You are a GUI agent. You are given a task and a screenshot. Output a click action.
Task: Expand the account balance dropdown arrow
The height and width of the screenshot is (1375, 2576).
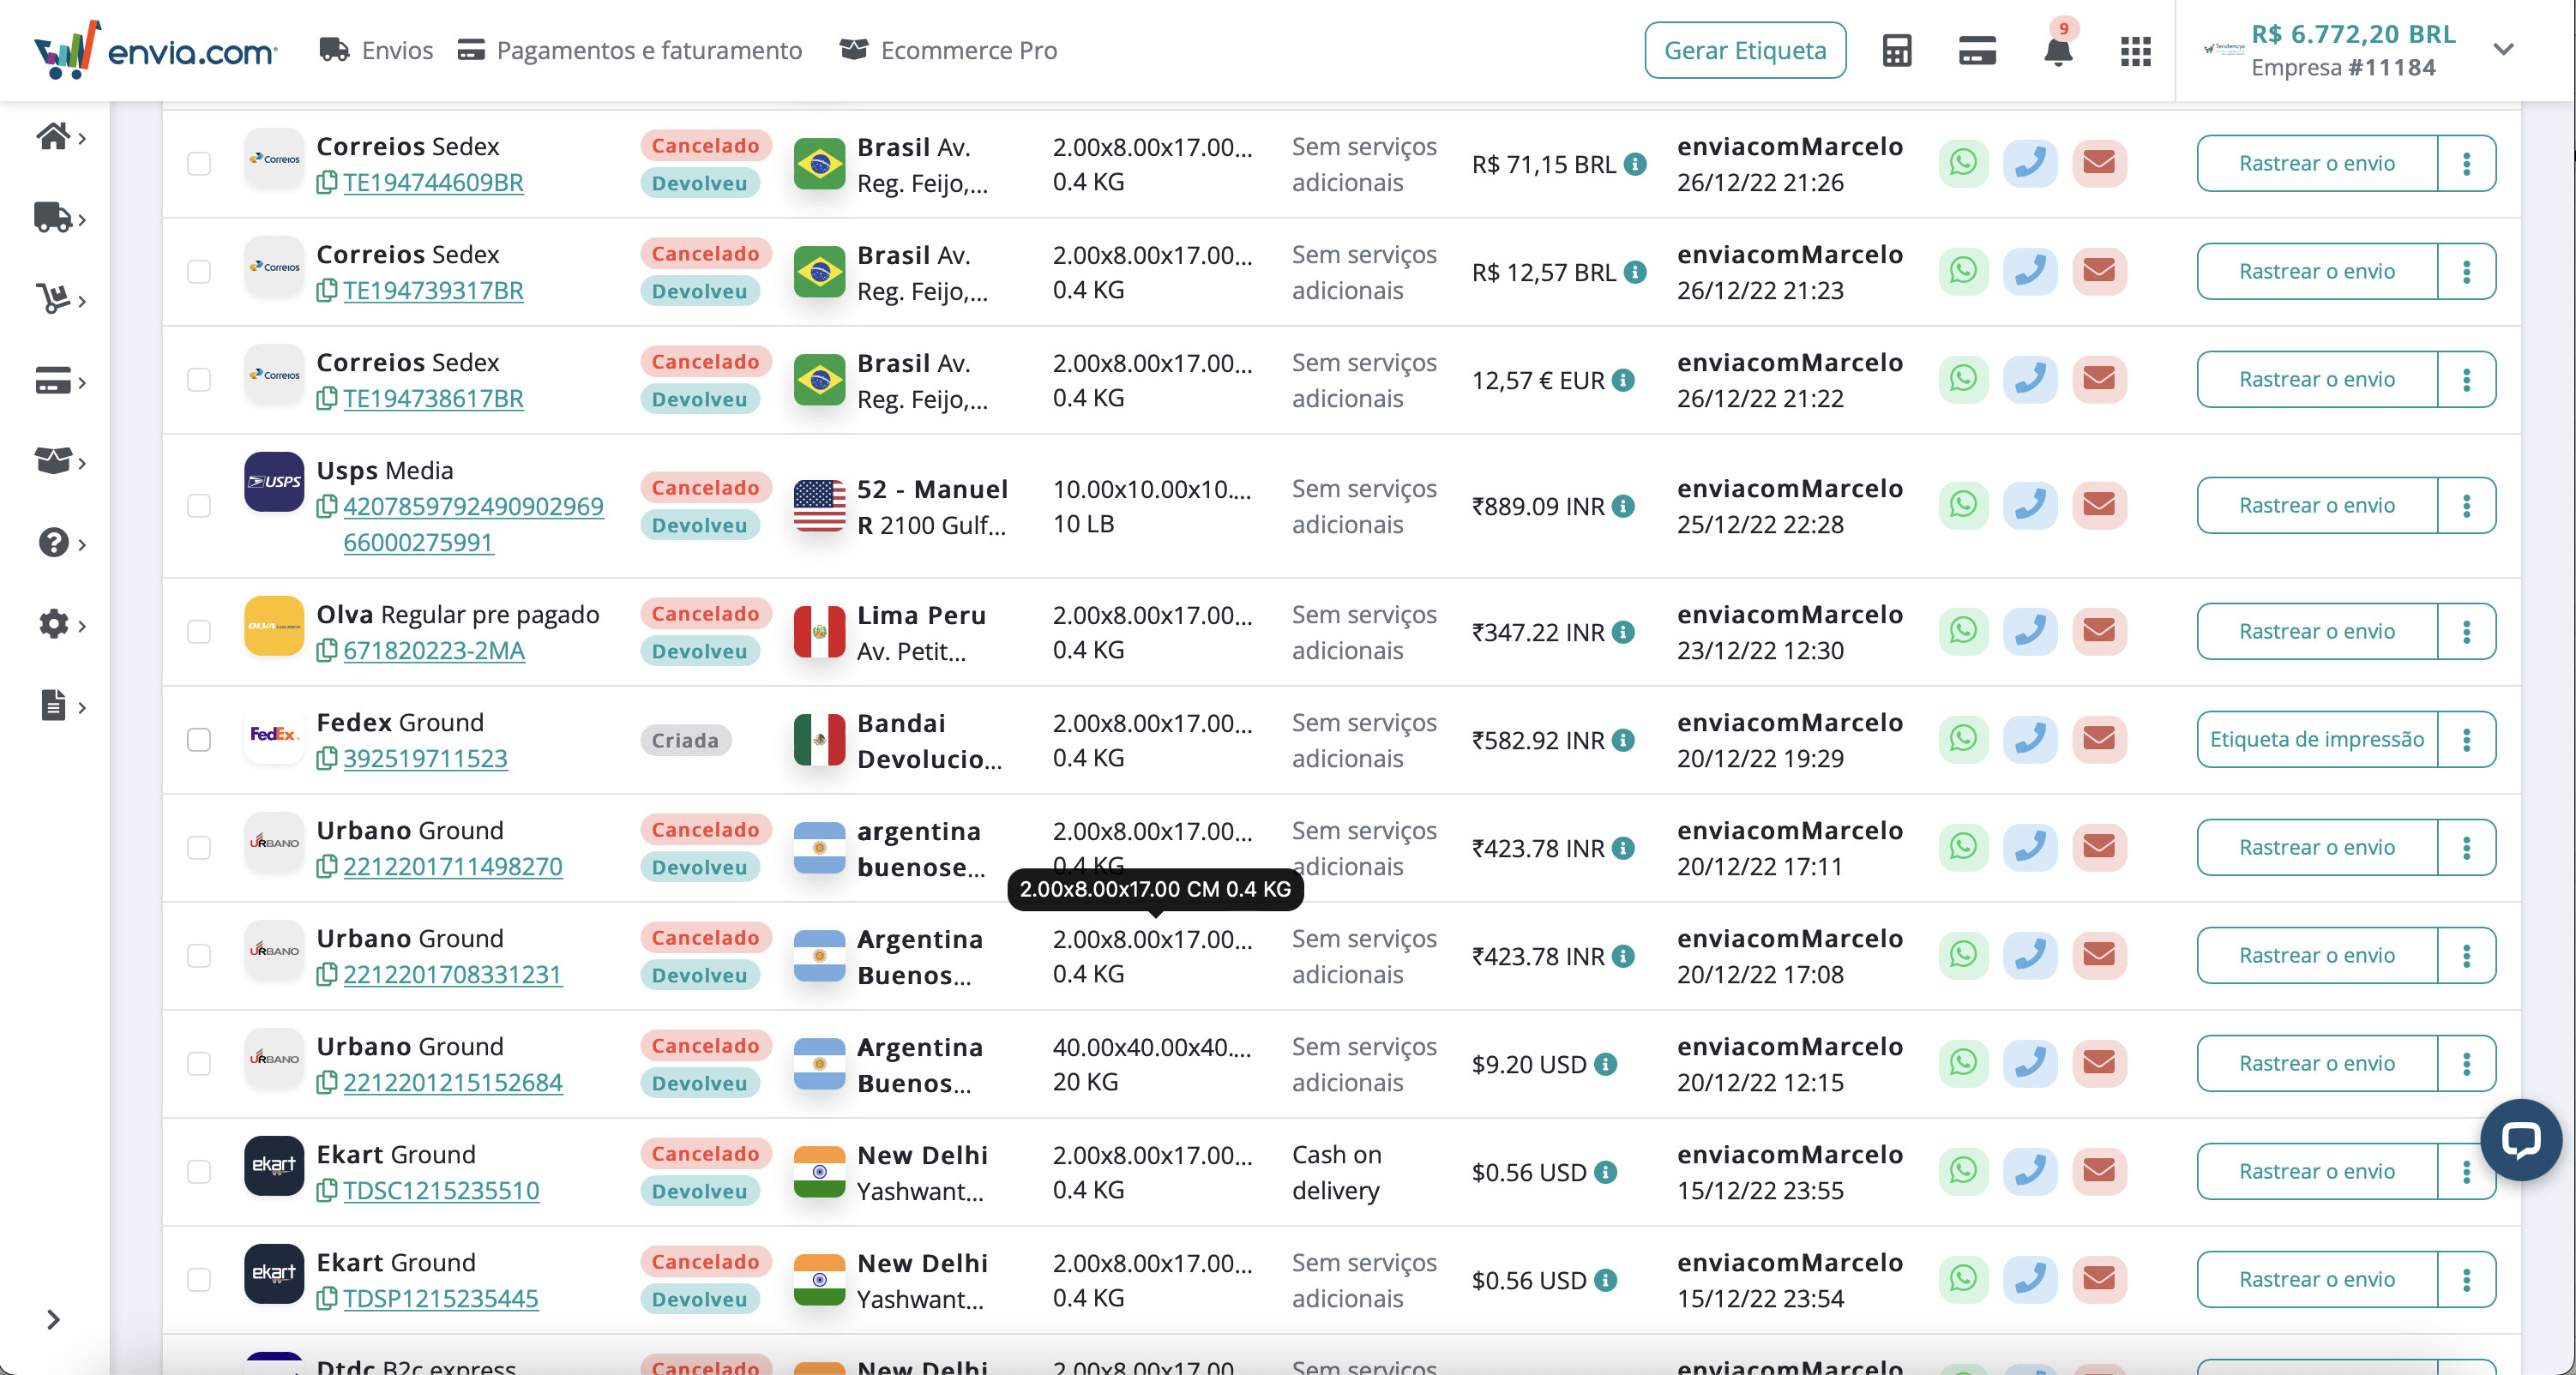(2503, 50)
